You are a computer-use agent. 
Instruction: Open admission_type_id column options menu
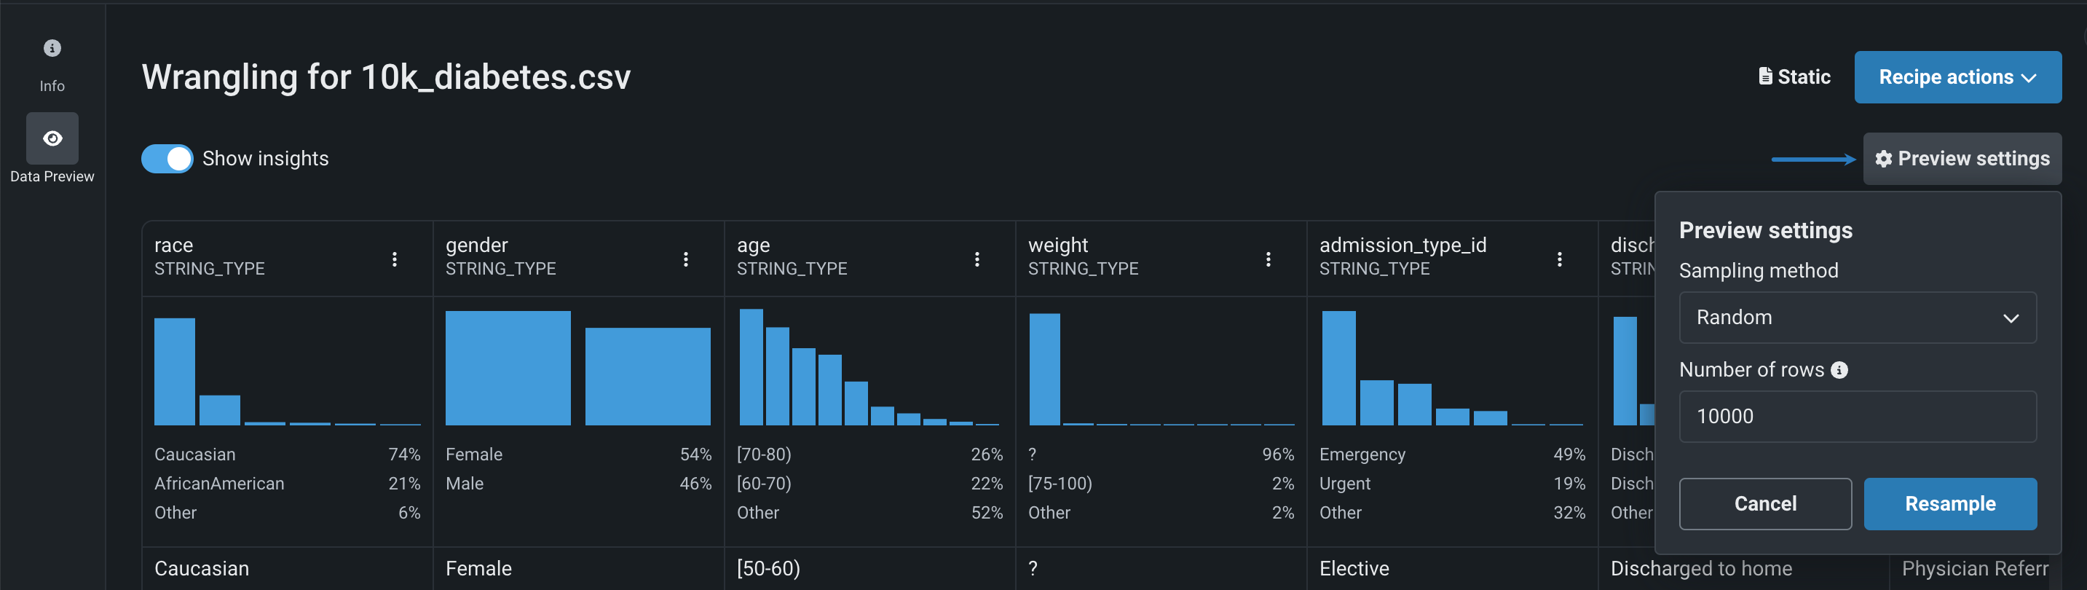[1559, 259]
